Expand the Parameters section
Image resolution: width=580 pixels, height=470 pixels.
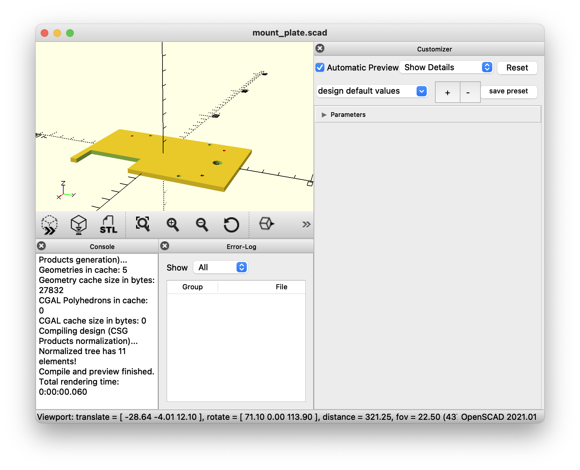point(324,115)
